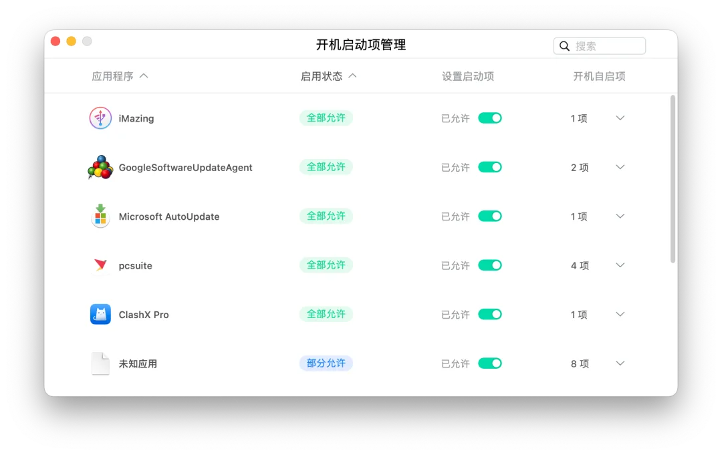This screenshot has height=455, width=722.
Task: Click pcsuite's 全部允许 status badge
Action: (326, 265)
